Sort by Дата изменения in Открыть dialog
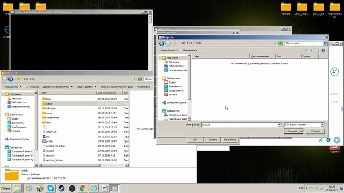The width and height of the screenshot is (344, 193). tap(262, 56)
